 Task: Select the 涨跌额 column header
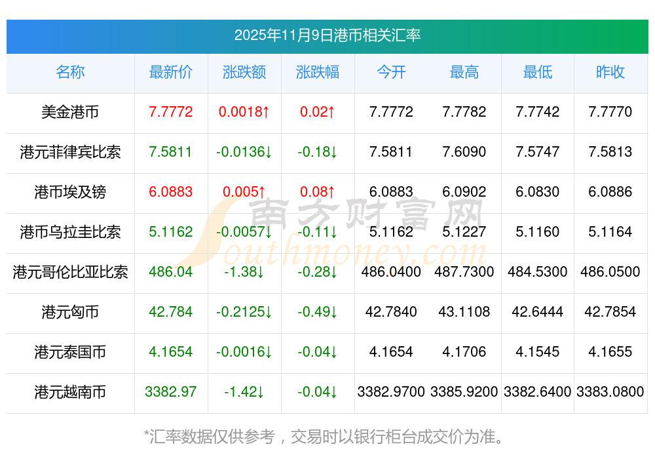[x=244, y=72]
